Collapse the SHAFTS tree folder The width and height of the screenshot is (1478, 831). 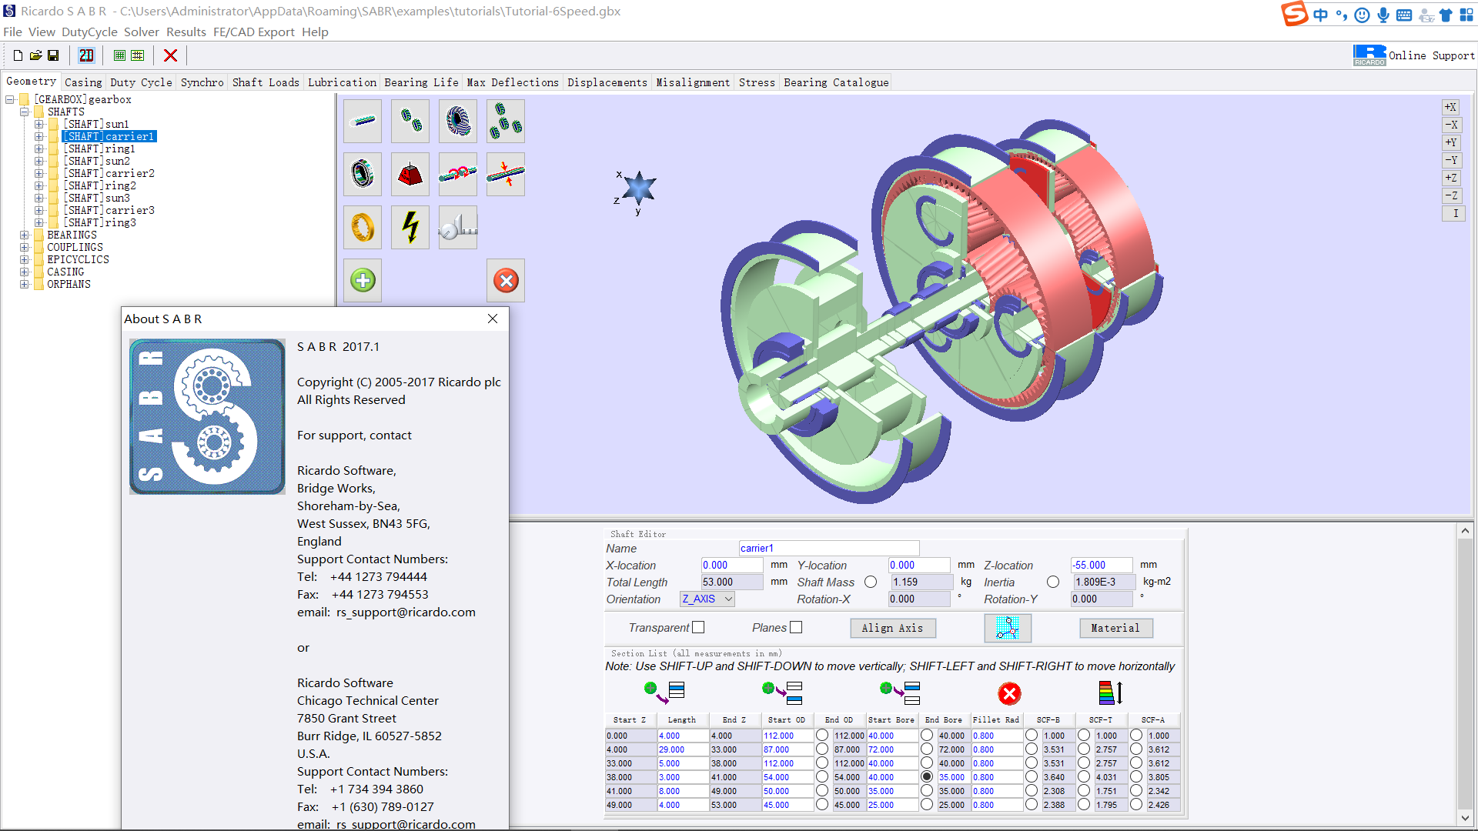click(x=25, y=112)
